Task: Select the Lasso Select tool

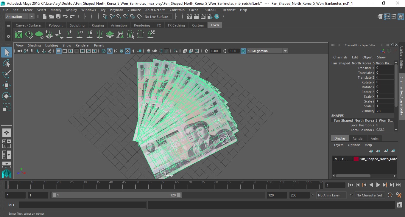Action: (7, 63)
